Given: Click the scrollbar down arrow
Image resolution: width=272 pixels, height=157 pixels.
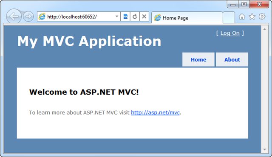Looking at the screenshot, I should click(264, 149).
